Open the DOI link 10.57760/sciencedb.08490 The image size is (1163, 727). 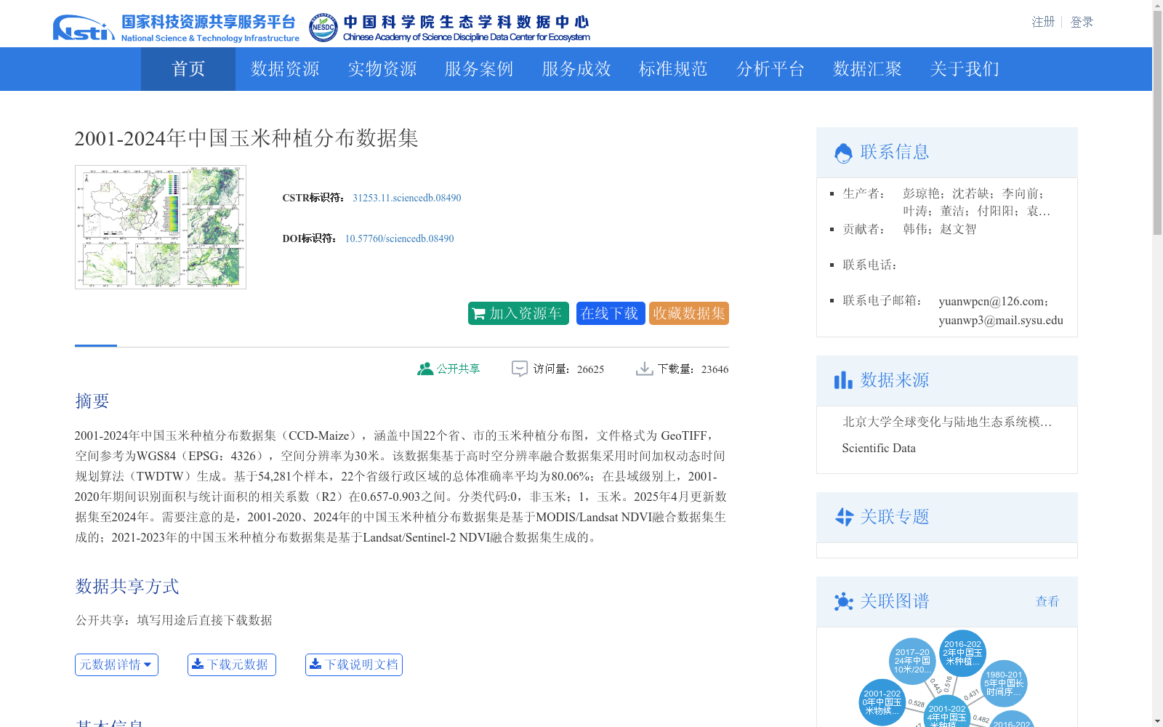[x=398, y=238]
